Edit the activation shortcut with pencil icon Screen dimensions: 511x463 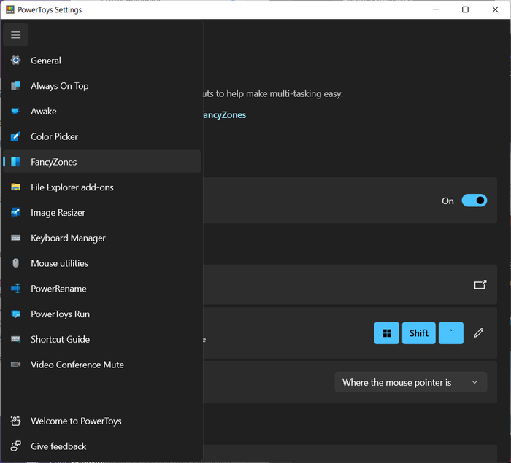click(x=479, y=333)
